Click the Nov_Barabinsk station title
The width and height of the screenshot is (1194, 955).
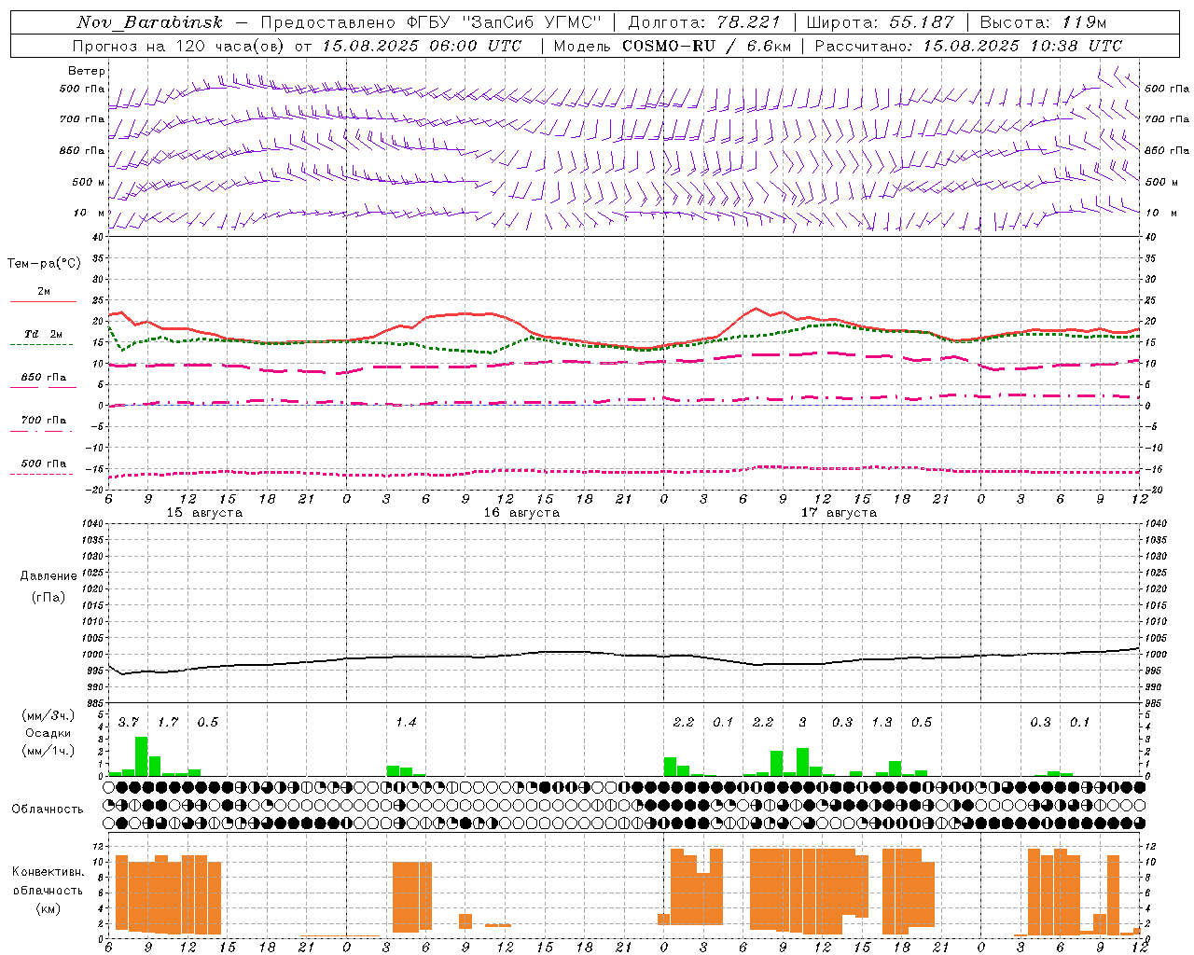click(150, 22)
